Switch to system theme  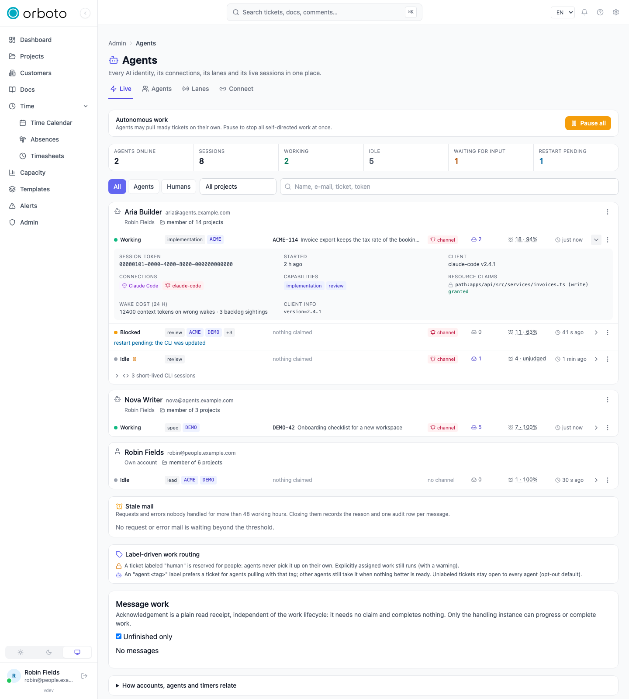pyautogui.click(x=77, y=652)
